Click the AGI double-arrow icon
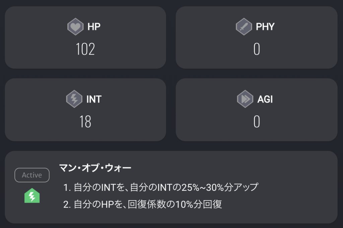The image size is (343, 228). (x=245, y=99)
